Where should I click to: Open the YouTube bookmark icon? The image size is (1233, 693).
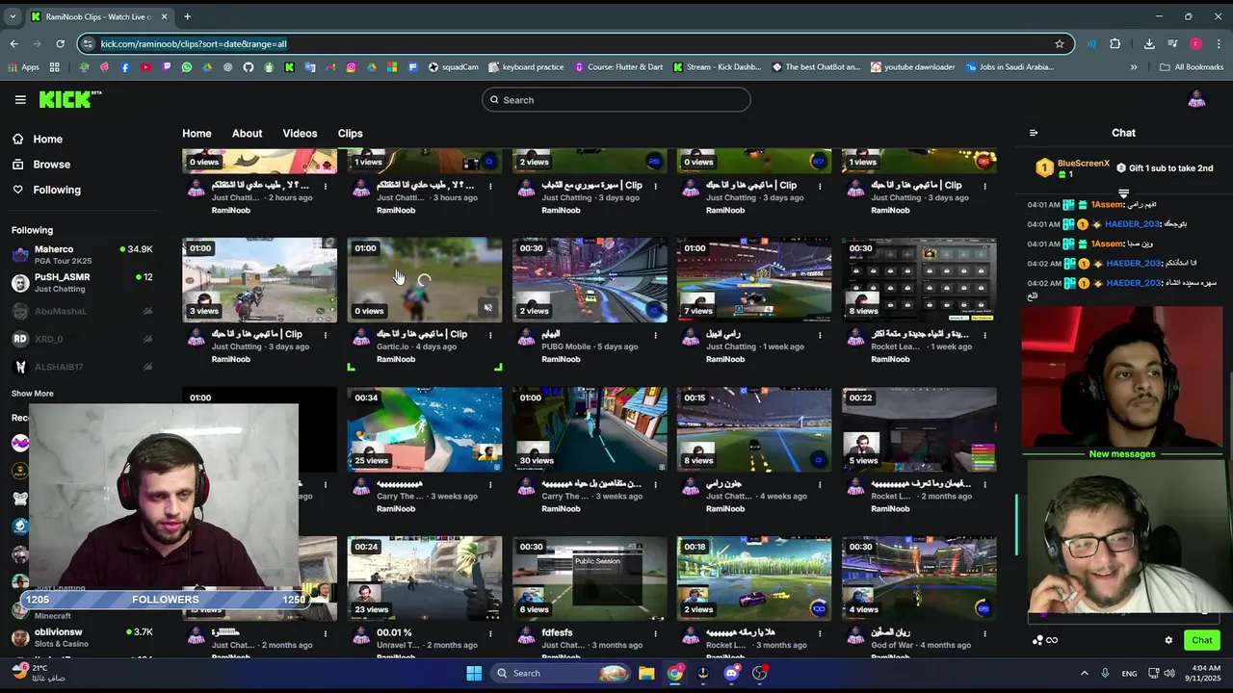pyautogui.click(x=145, y=67)
